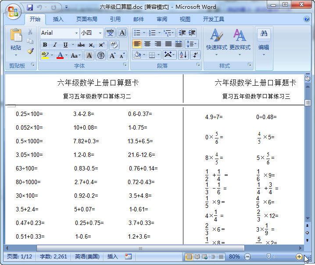Switch to the Review (审阅) tab
This screenshot has width=315, height=265.
162,19
